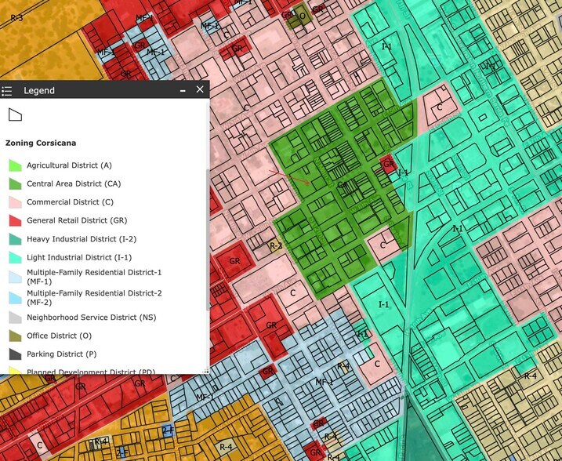Viewport: 562px width, 461px height.
Task: Click the Legend list icon in header
Action: 7,91
